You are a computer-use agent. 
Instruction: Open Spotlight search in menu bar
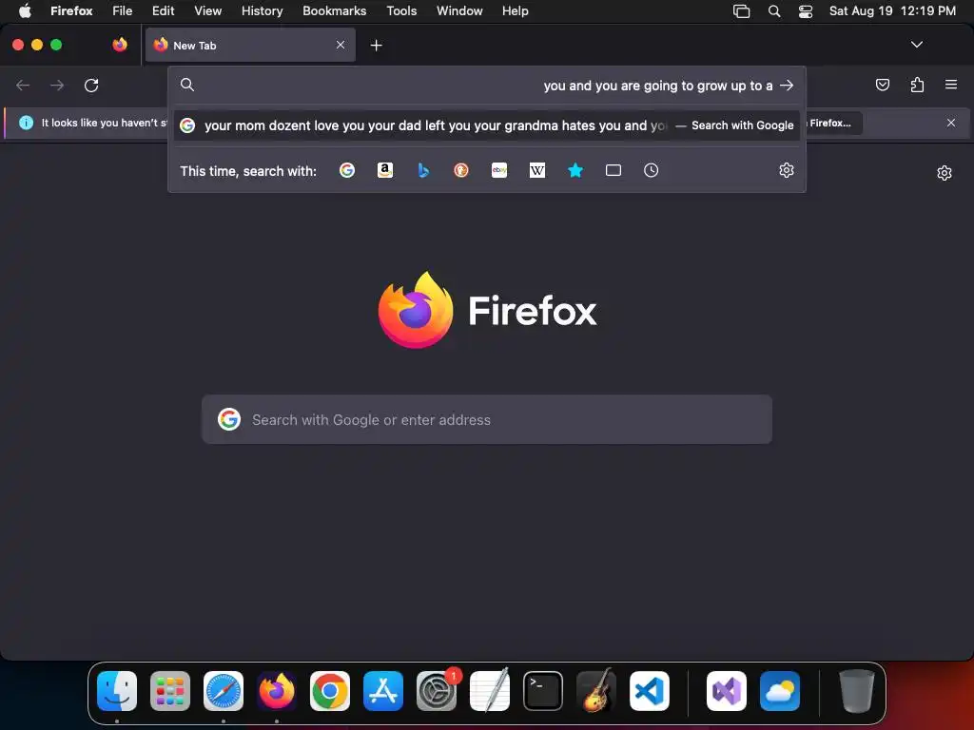tap(774, 11)
